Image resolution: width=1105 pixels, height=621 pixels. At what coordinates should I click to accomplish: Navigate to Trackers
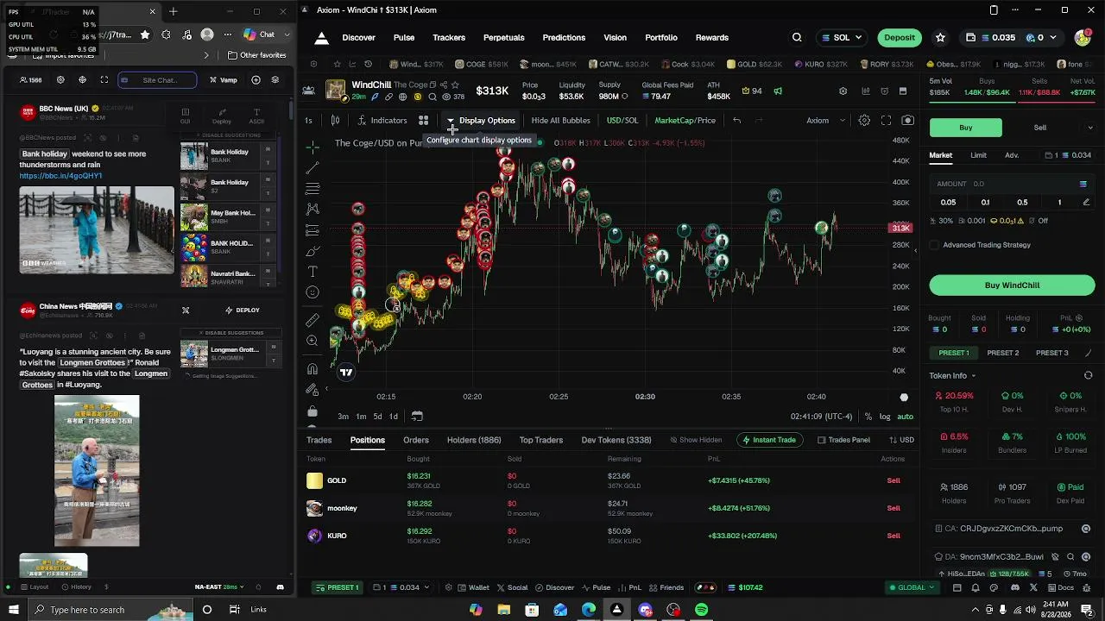pyautogui.click(x=449, y=38)
